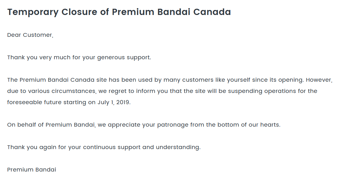Click the phrase 'foreseeable future starting on'
This screenshot has width=344, height=179.
click(51, 102)
